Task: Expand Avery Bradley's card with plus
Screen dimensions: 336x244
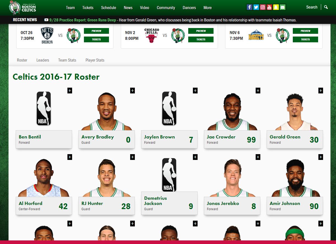Action: point(133,91)
